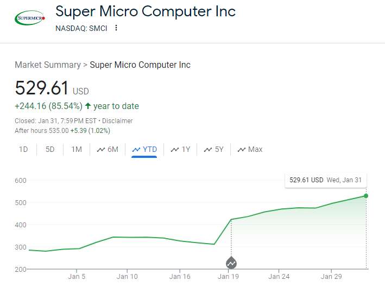Select the 5D time range tab
The image size is (385, 287).
(50, 149)
